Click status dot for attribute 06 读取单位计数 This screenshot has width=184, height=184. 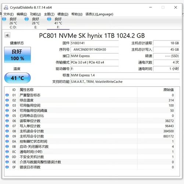pos(7,121)
